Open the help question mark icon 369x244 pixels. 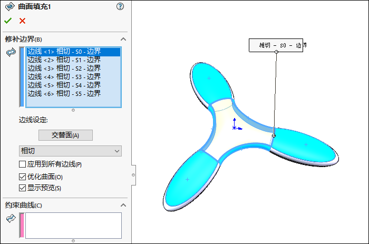pyautogui.click(x=120, y=6)
